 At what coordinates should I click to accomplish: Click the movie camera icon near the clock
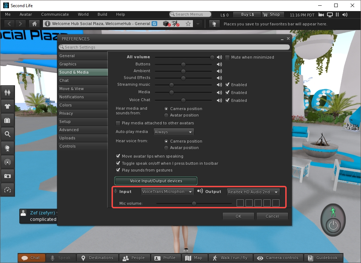(x=321, y=15)
